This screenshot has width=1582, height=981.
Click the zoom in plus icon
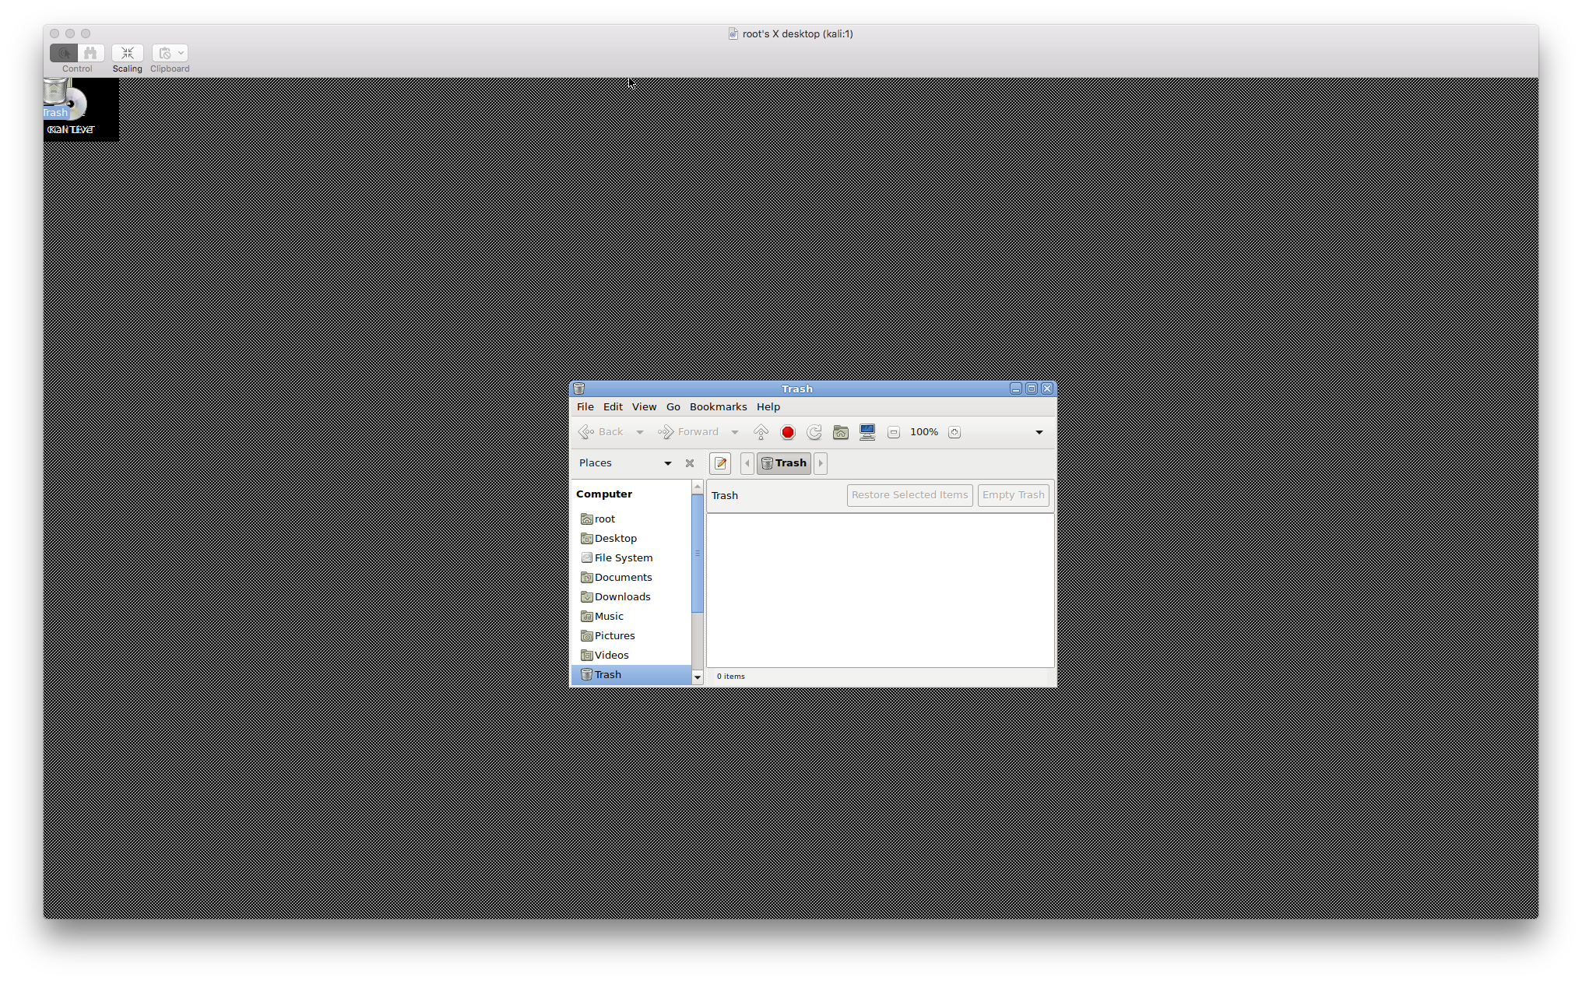954,432
